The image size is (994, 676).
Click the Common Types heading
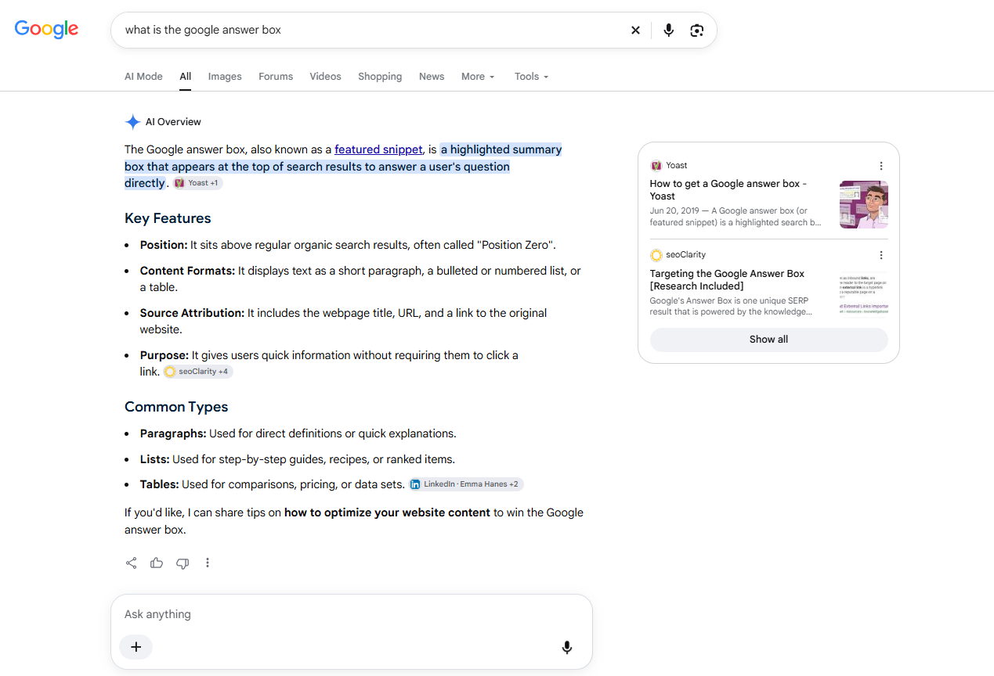176,407
